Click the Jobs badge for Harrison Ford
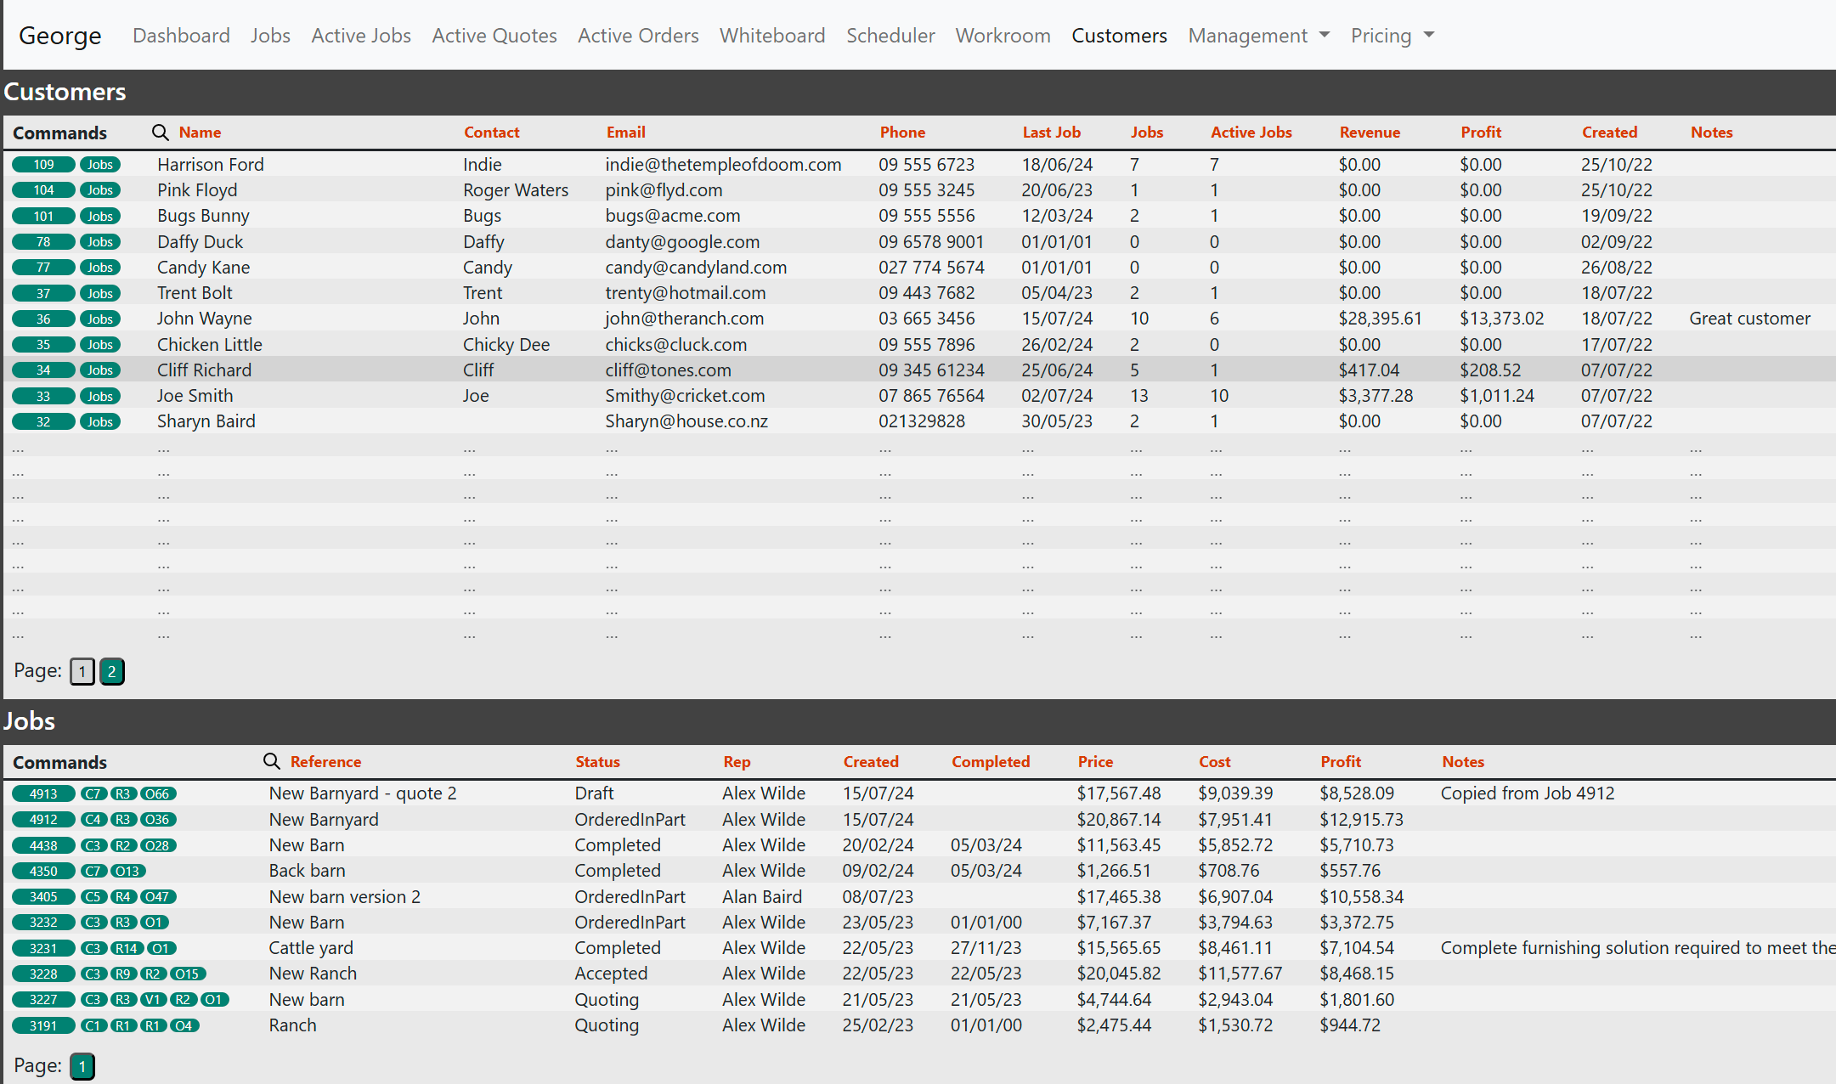Image resolution: width=1836 pixels, height=1084 pixels. (99, 165)
